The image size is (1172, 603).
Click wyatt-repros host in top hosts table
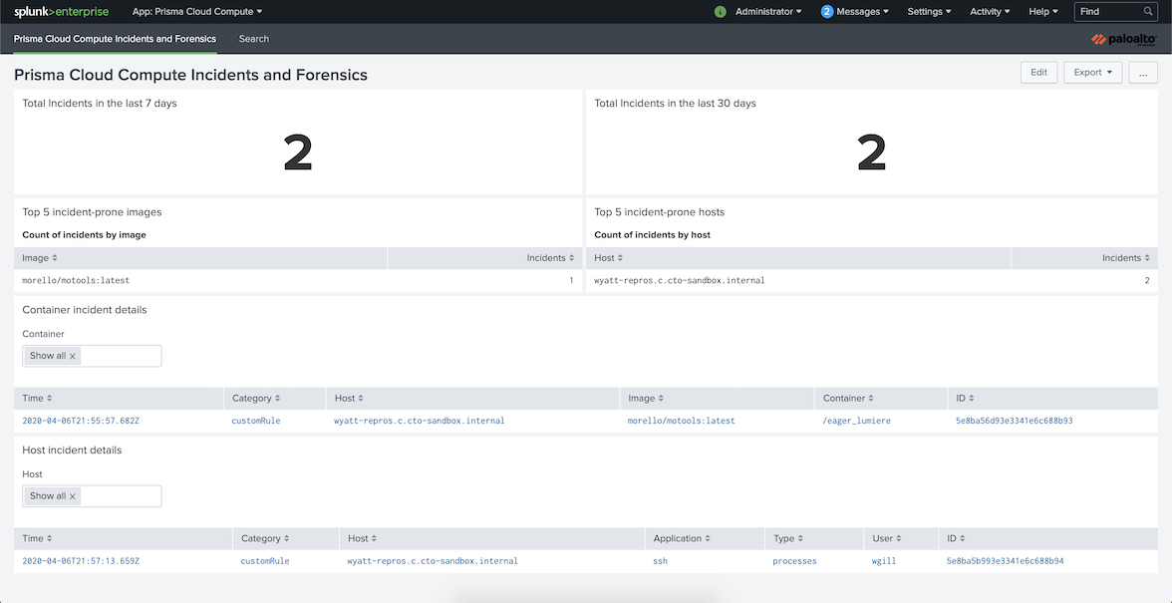click(x=680, y=281)
